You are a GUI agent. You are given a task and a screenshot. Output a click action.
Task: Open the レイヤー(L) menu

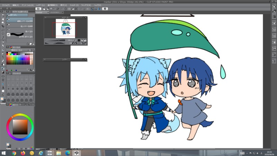tap(41, 5)
